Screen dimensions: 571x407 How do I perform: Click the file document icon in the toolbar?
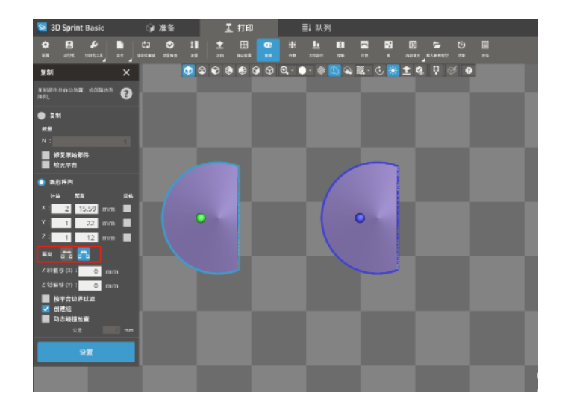pyautogui.click(x=120, y=45)
